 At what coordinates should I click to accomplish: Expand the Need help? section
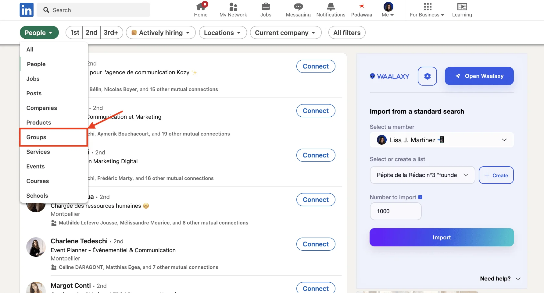click(x=500, y=279)
